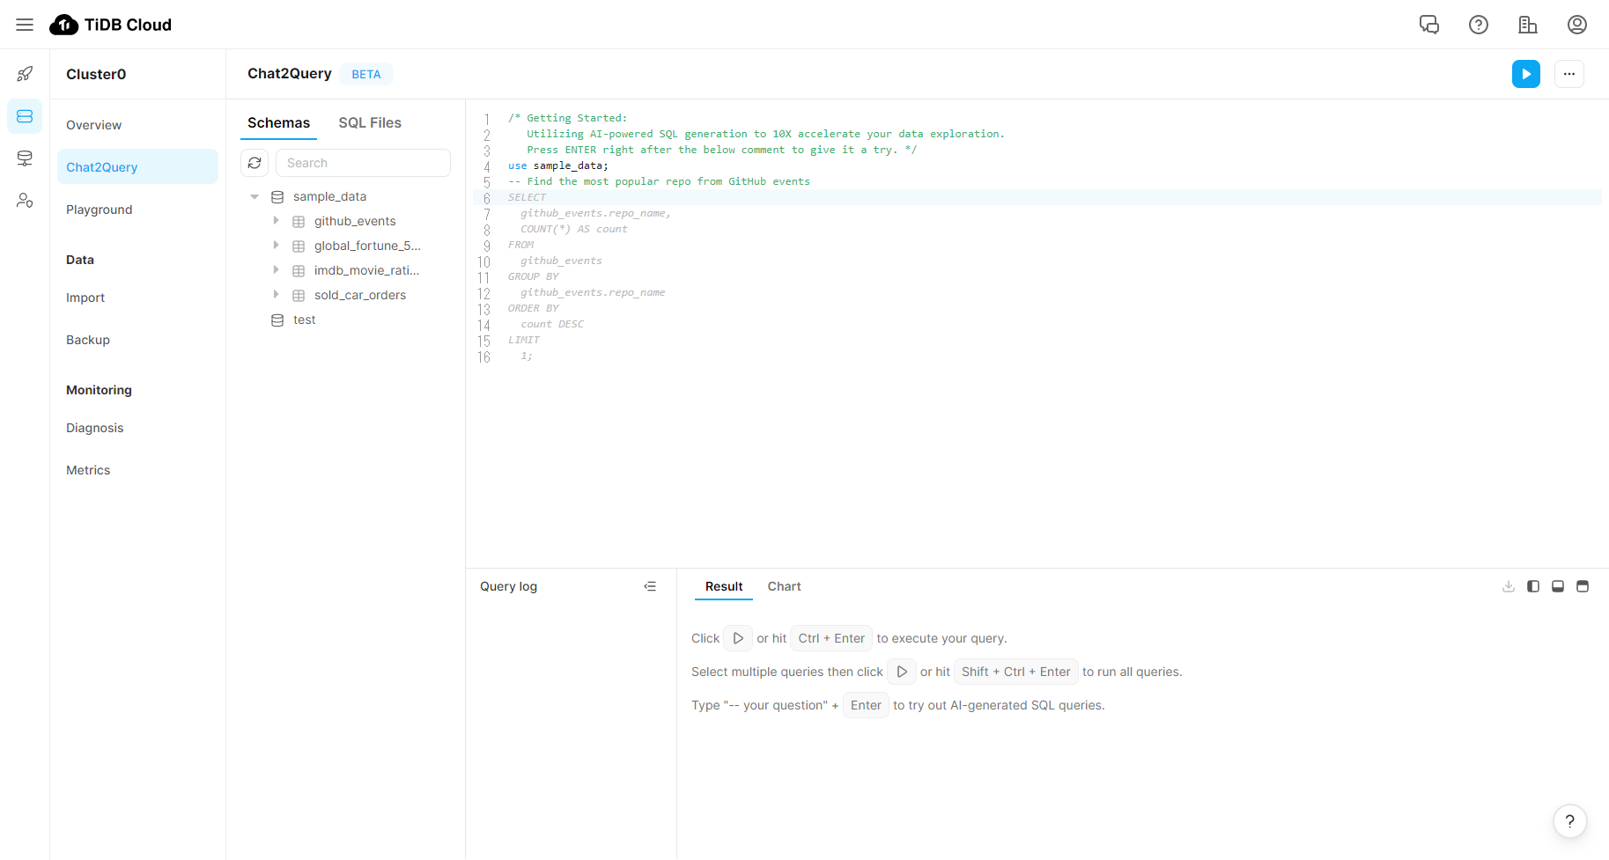The height and width of the screenshot is (860, 1609).
Task: Focus the schema Search field
Action: pos(363,163)
